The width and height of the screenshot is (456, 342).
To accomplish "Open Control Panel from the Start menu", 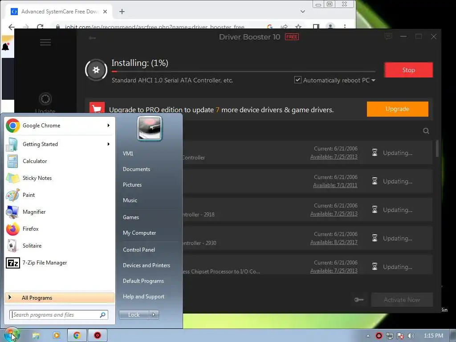I will tap(139, 249).
